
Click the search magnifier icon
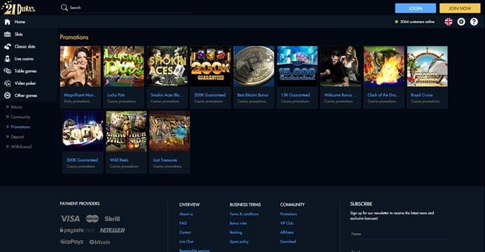click(64, 8)
